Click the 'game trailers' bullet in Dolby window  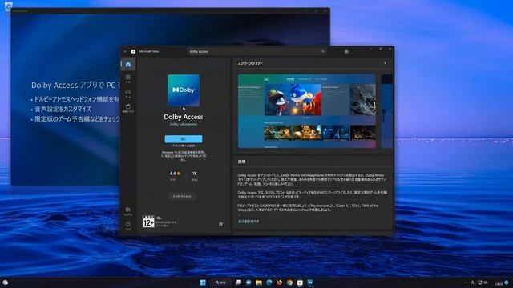tap(75, 119)
